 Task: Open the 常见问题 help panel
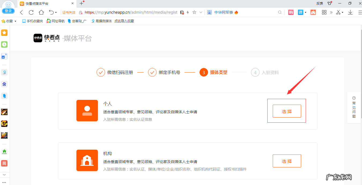coord(354,107)
